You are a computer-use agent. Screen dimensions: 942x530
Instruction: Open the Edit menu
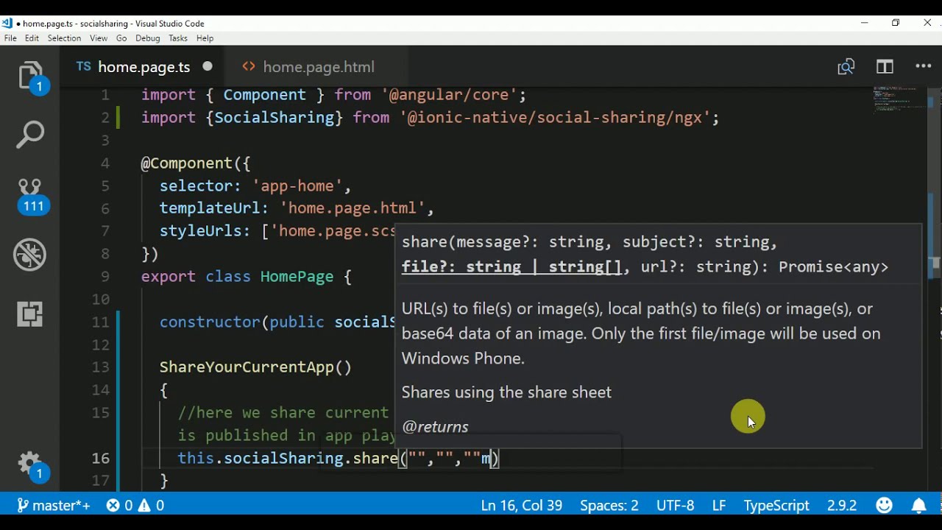[32, 38]
